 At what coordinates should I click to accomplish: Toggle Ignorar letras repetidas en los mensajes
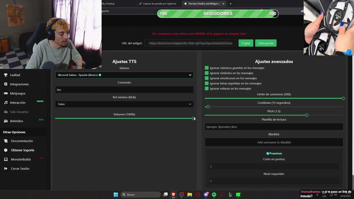pos(207,83)
